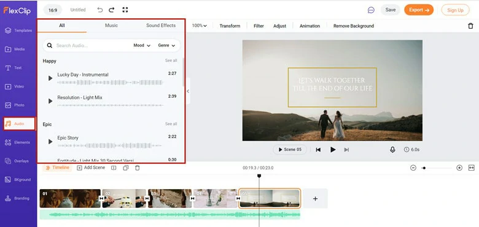479x227 pixels.
Task: Toggle the Timeline view mode
Action: point(57,168)
